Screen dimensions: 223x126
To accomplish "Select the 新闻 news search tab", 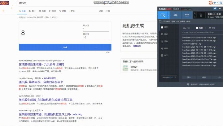I will click(42, 11).
